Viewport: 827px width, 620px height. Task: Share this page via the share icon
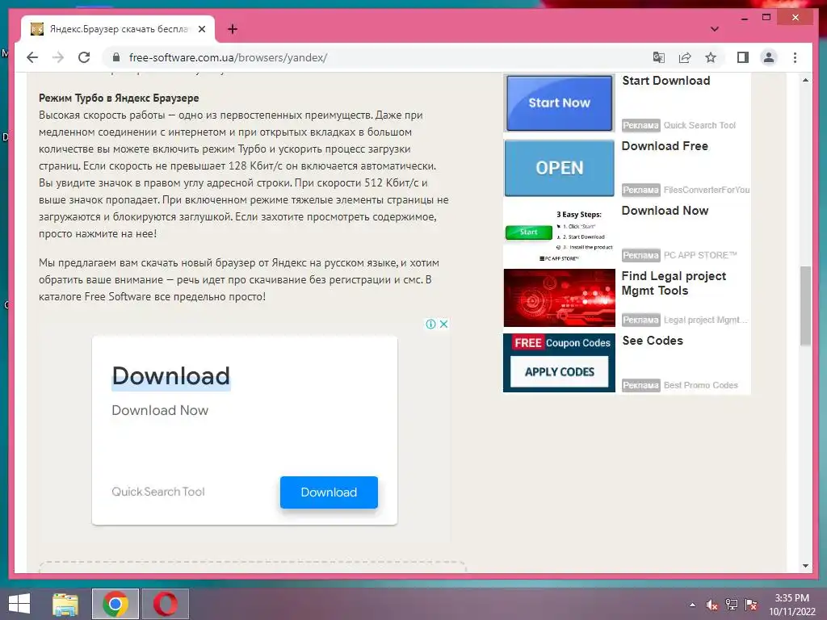click(685, 57)
